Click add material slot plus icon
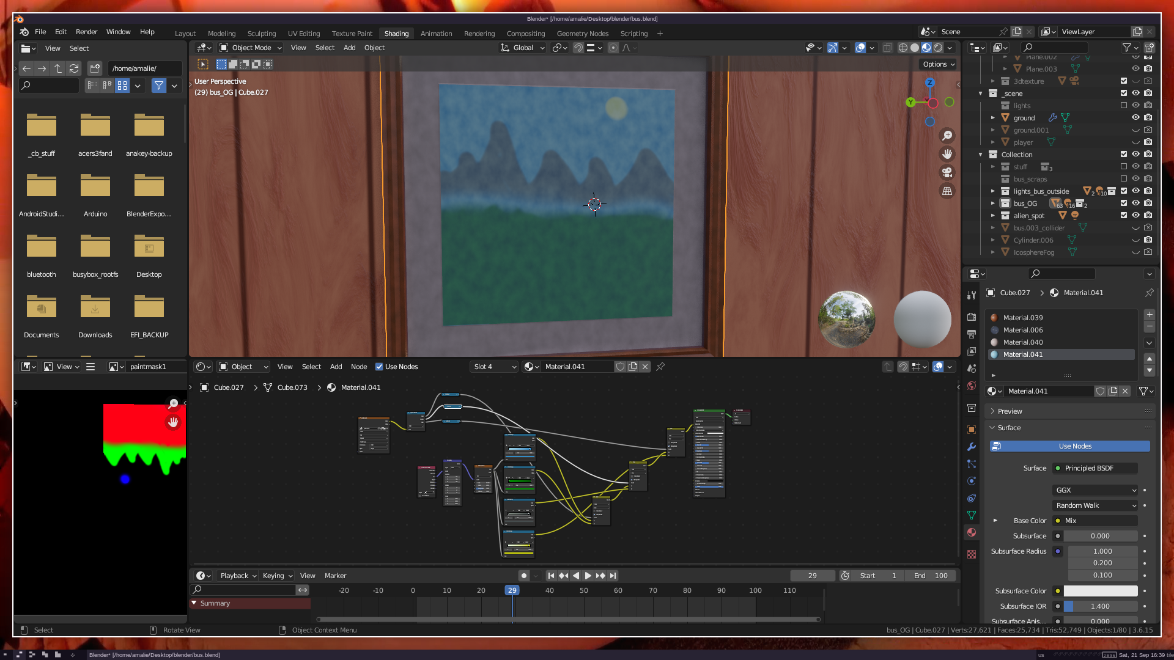1174x660 pixels. coord(1150,314)
